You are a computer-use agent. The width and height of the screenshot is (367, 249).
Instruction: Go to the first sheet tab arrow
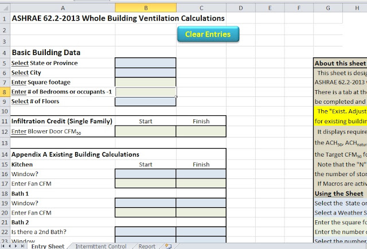pyautogui.click(x=3, y=246)
